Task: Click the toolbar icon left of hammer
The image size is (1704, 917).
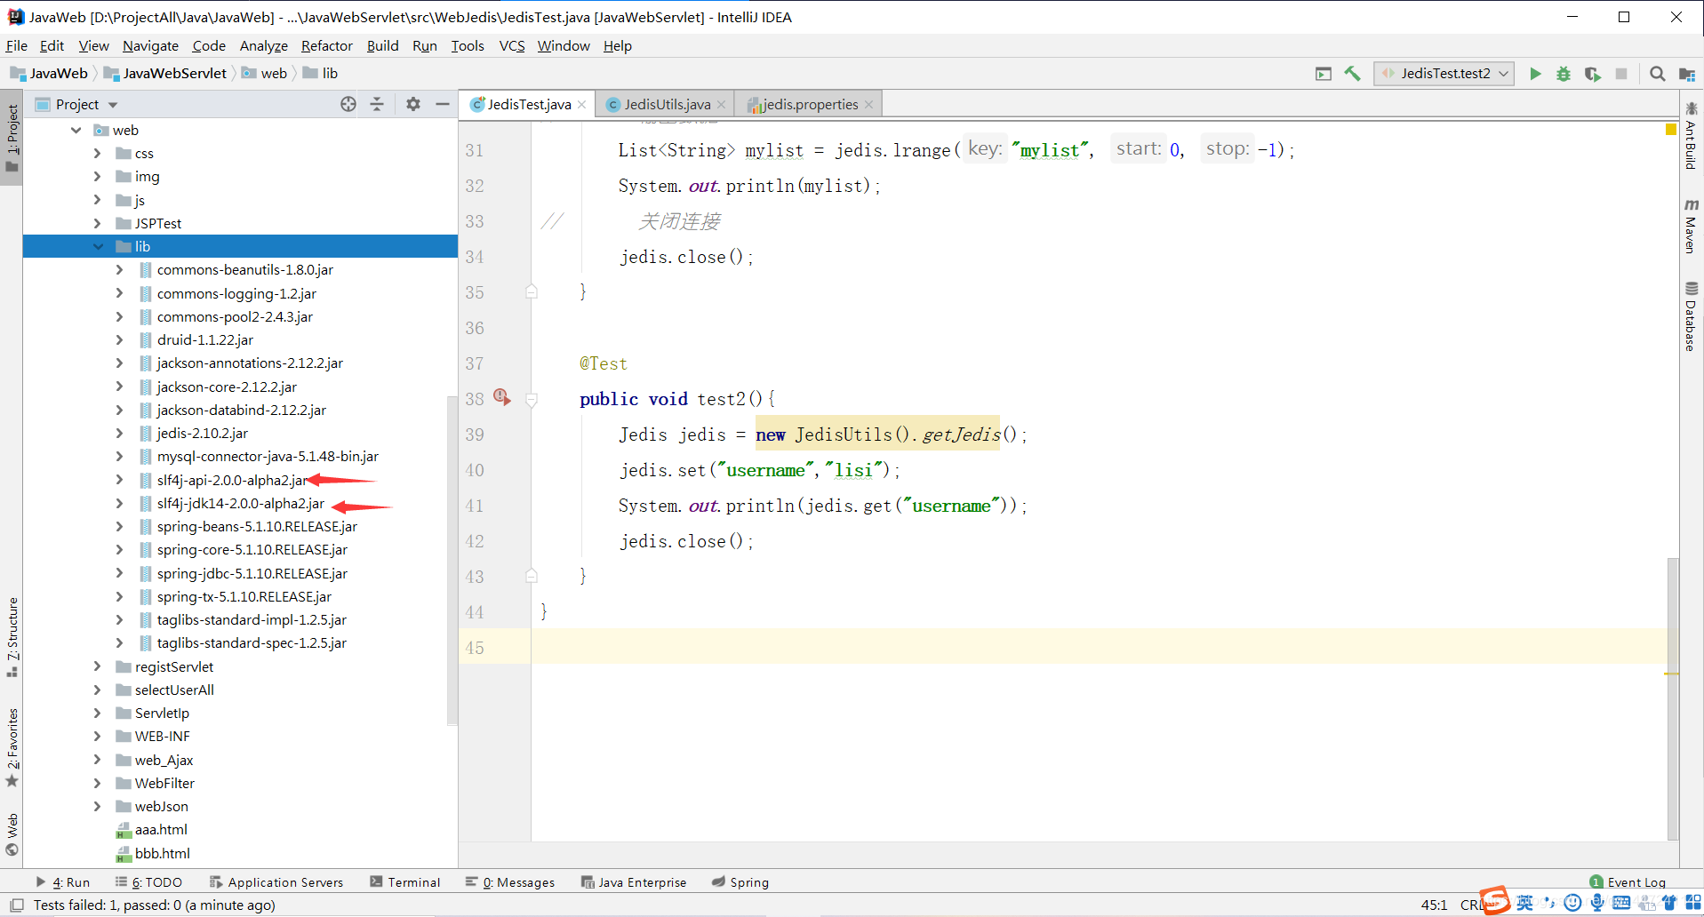Action: point(1324,74)
